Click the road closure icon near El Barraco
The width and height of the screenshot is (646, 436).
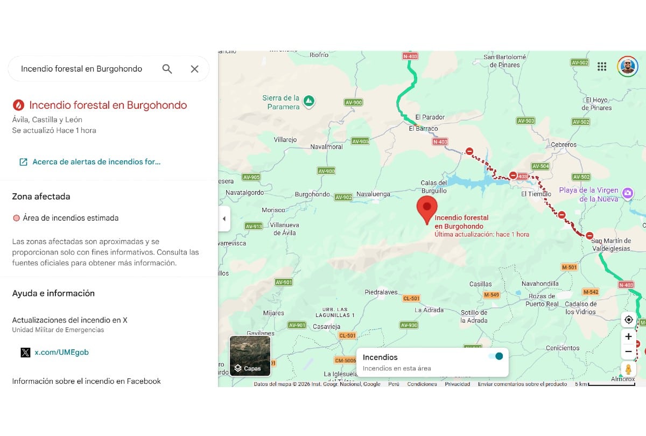tap(469, 152)
